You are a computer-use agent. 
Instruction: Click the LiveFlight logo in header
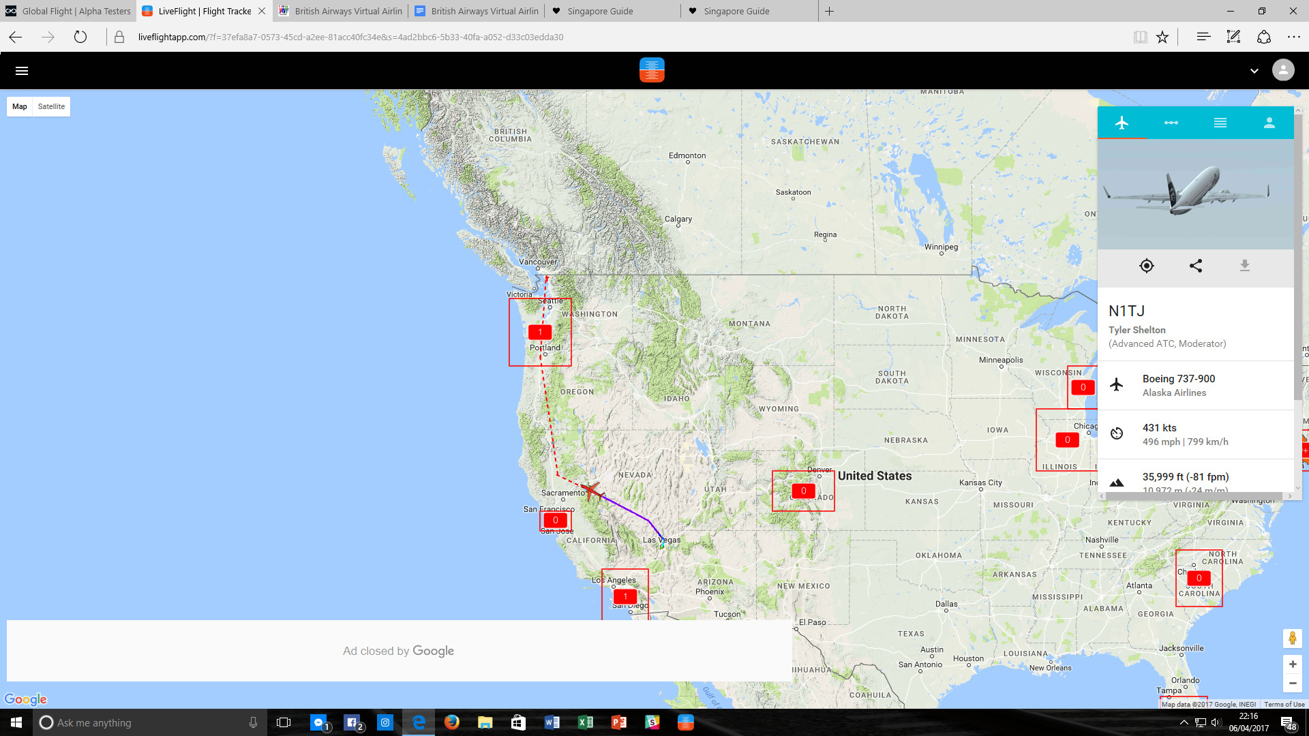652,70
